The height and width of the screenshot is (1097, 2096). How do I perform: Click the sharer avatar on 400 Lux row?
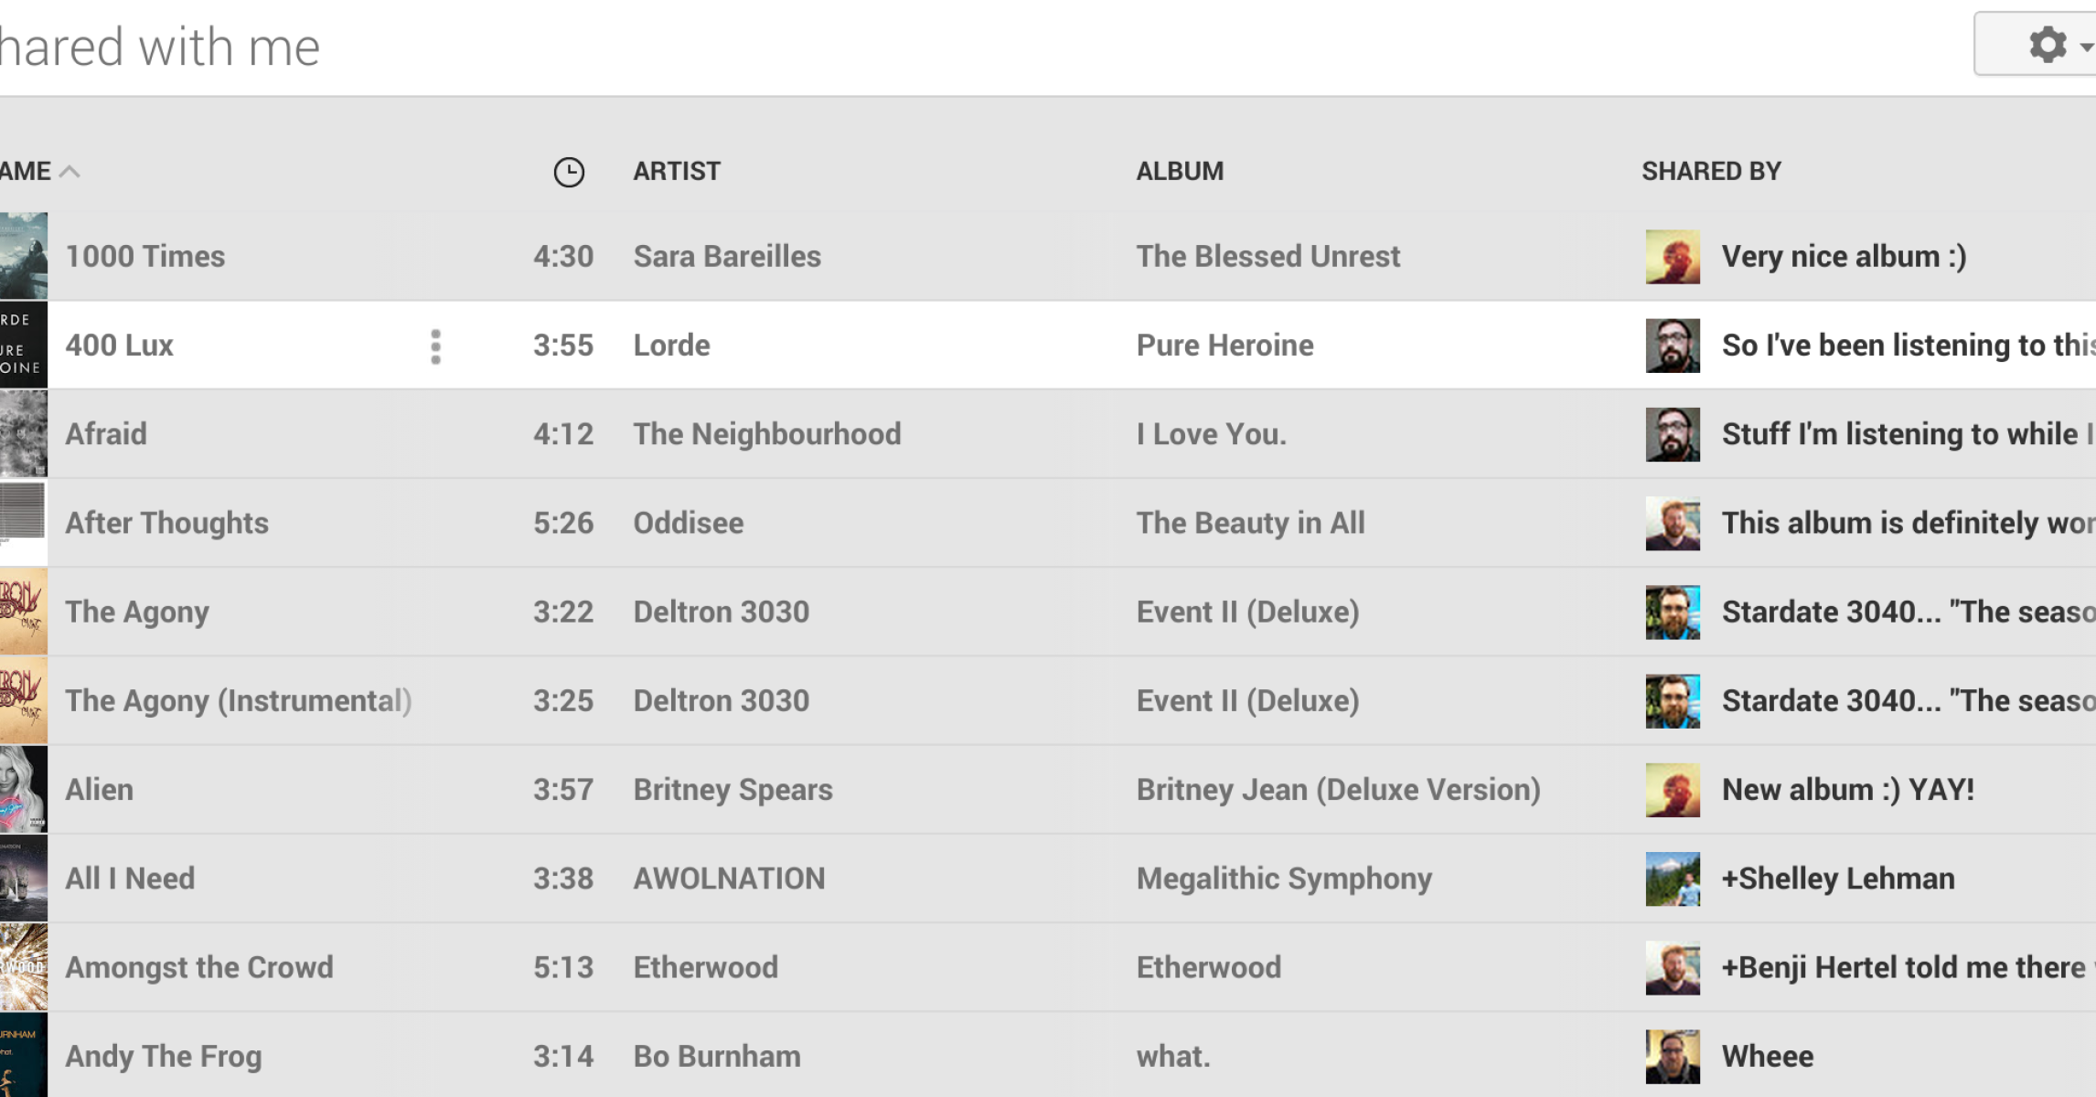[x=1673, y=346]
